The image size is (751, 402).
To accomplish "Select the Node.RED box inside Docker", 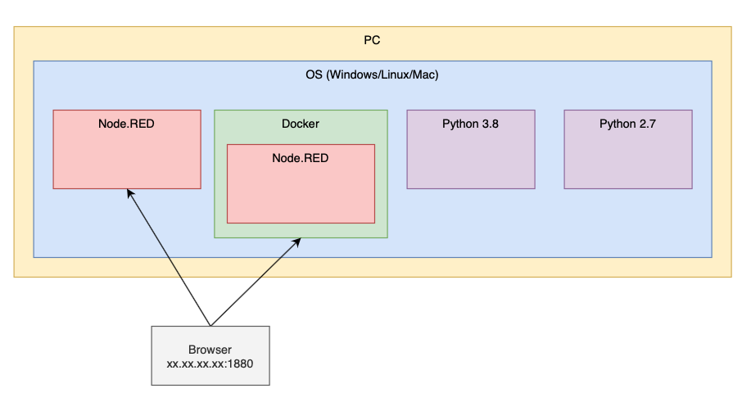I will tap(301, 183).
